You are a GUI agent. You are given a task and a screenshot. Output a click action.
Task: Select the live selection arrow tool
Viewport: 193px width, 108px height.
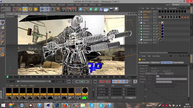[x=15, y=9]
